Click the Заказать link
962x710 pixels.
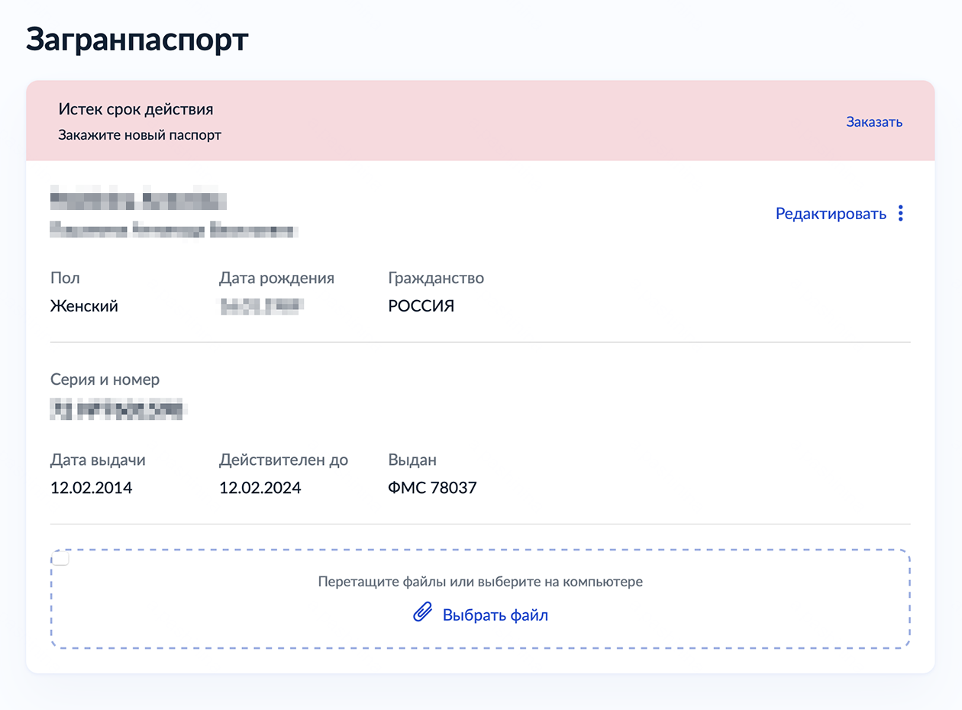pyautogui.click(x=874, y=121)
